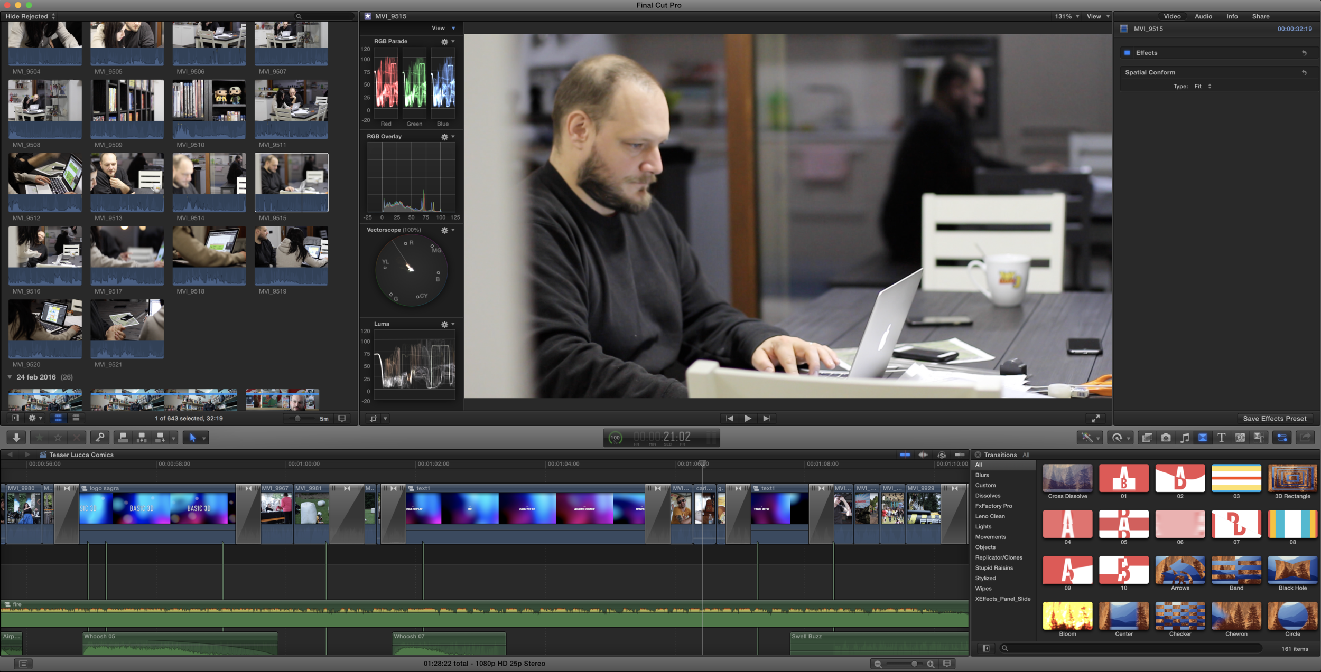The width and height of the screenshot is (1321, 672).
Task: Switch to the Share inspector tab
Action: pyautogui.click(x=1260, y=16)
